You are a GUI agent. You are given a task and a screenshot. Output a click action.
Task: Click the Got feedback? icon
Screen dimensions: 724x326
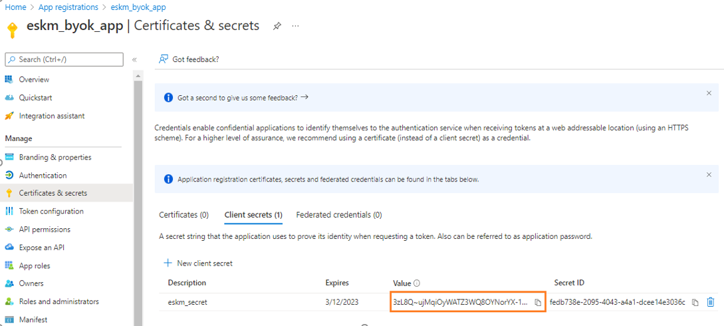(x=163, y=59)
